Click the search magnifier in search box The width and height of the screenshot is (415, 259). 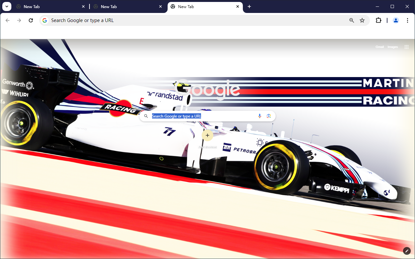146,116
